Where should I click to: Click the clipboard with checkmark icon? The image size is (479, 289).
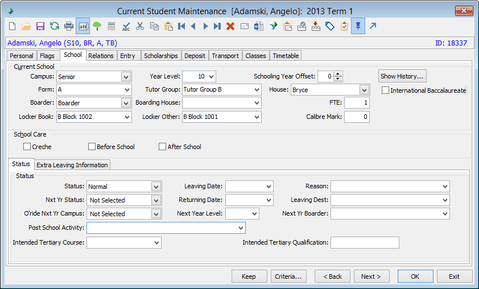click(x=344, y=26)
